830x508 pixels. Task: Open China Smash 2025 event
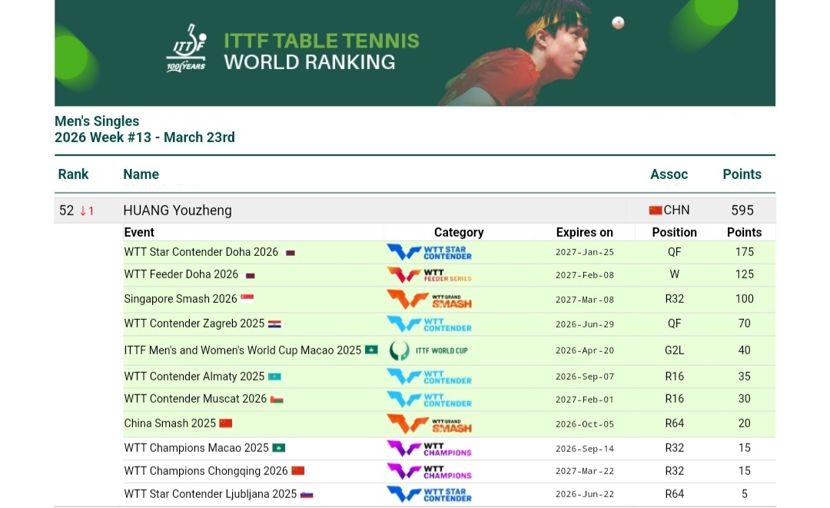[x=170, y=423]
